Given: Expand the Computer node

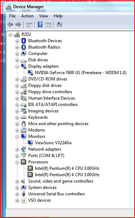Looking at the screenshot, I should (17, 54).
